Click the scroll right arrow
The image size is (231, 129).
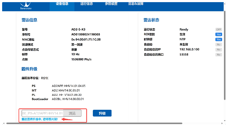(x=222, y=123)
